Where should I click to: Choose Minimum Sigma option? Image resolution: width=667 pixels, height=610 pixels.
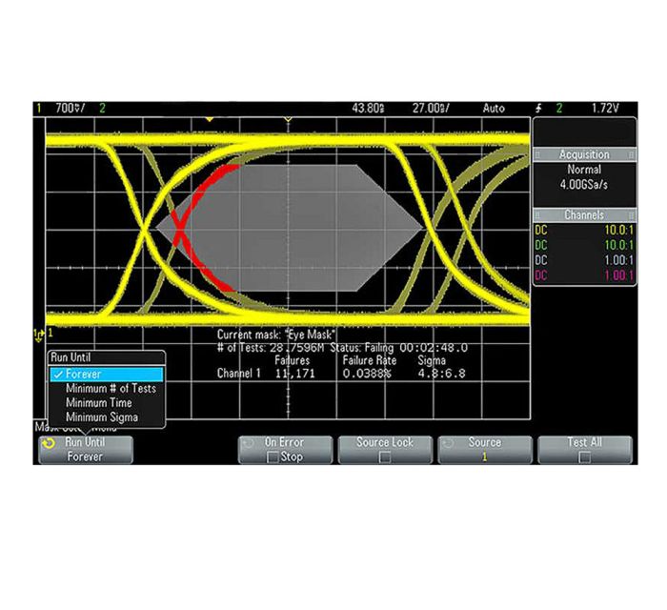(x=107, y=417)
